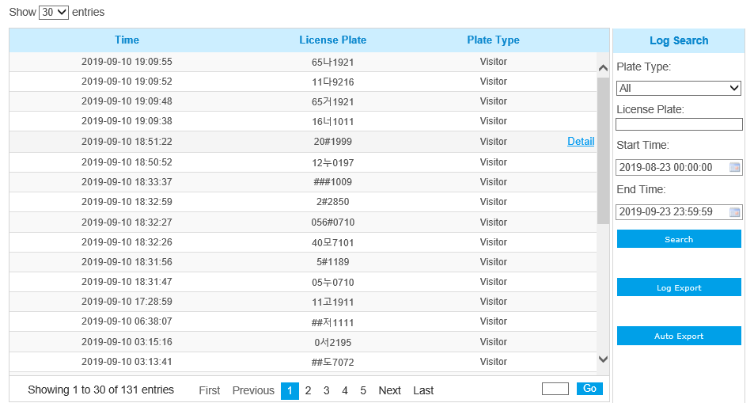Focus the Start Time field 2019-08-23 00:00:00
The image size is (754, 403).
pyautogui.click(x=679, y=168)
